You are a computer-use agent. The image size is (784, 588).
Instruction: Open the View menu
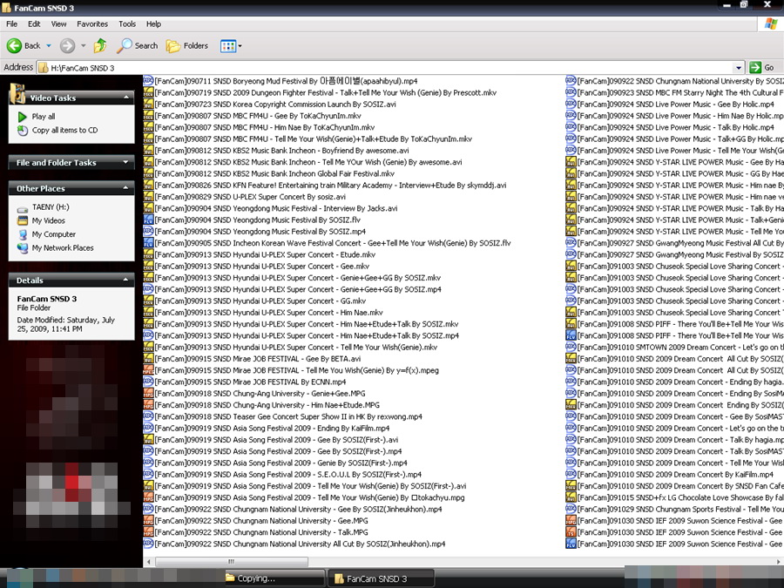[58, 24]
